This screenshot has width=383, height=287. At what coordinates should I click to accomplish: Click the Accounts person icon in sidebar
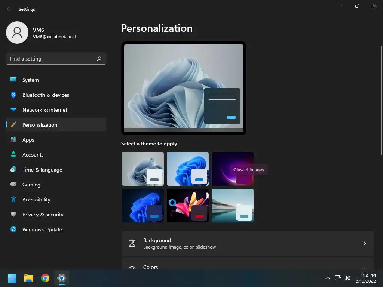13,154
